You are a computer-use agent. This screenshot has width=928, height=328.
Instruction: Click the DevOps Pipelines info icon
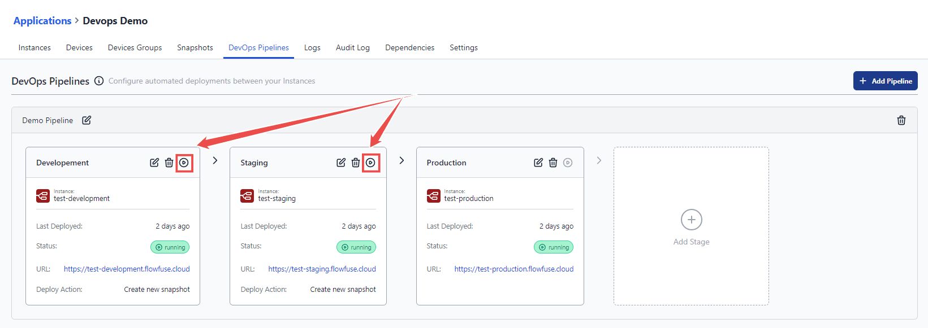(x=99, y=81)
